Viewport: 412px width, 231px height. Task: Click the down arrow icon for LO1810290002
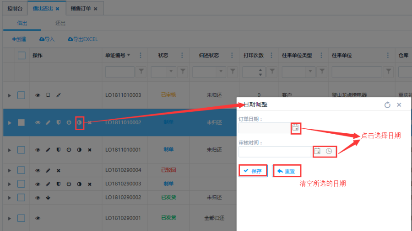48,198
